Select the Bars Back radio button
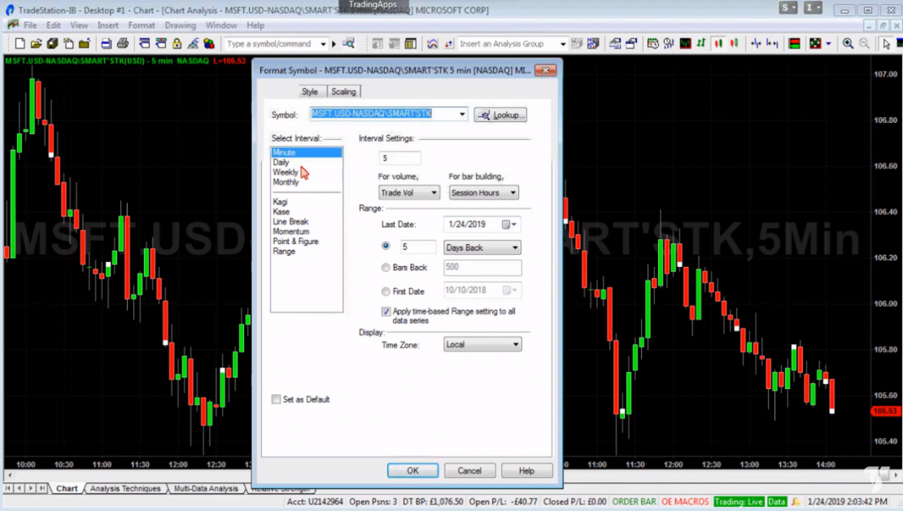This screenshot has width=903, height=511. coord(386,268)
